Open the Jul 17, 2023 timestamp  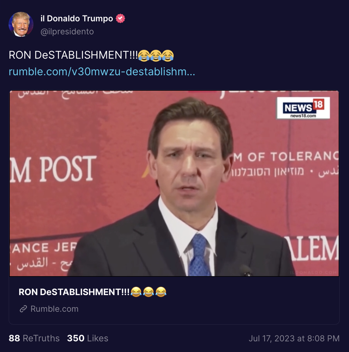pos(294,338)
